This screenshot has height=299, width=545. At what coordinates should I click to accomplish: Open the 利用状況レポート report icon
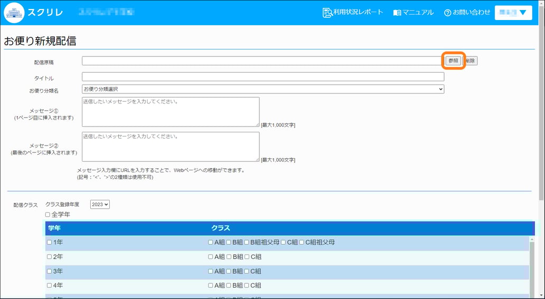point(327,12)
